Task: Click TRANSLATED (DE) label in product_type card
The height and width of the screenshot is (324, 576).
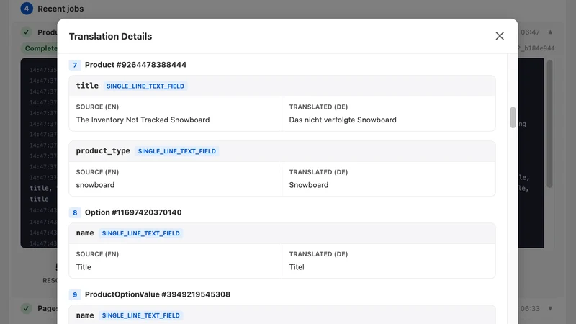Action: [318, 172]
